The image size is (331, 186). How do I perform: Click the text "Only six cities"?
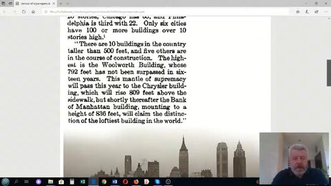click(x=164, y=23)
